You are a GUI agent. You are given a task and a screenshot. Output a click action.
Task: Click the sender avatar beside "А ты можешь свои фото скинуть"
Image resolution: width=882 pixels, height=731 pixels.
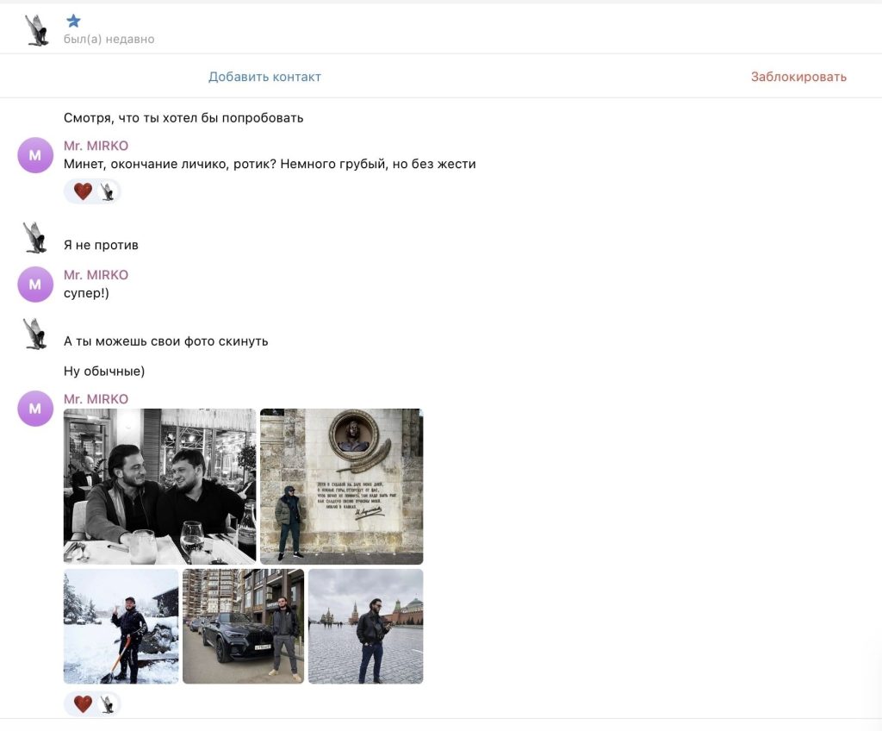(35, 334)
